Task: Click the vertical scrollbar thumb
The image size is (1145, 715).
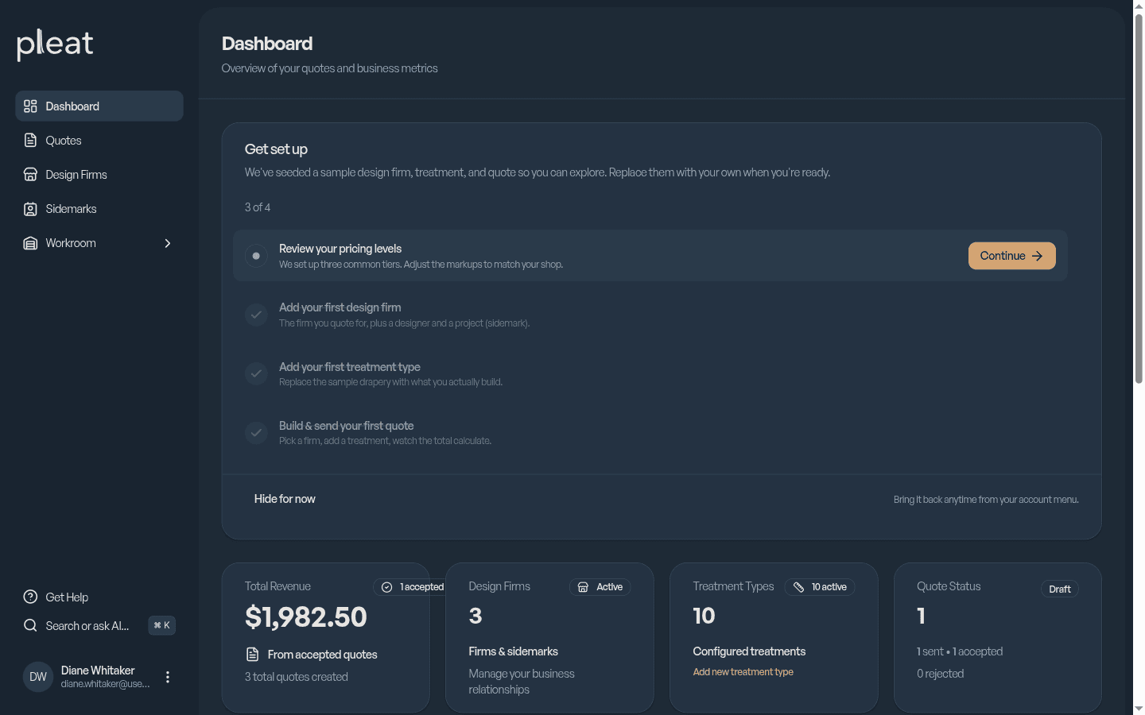Action: pyautogui.click(x=1139, y=199)
